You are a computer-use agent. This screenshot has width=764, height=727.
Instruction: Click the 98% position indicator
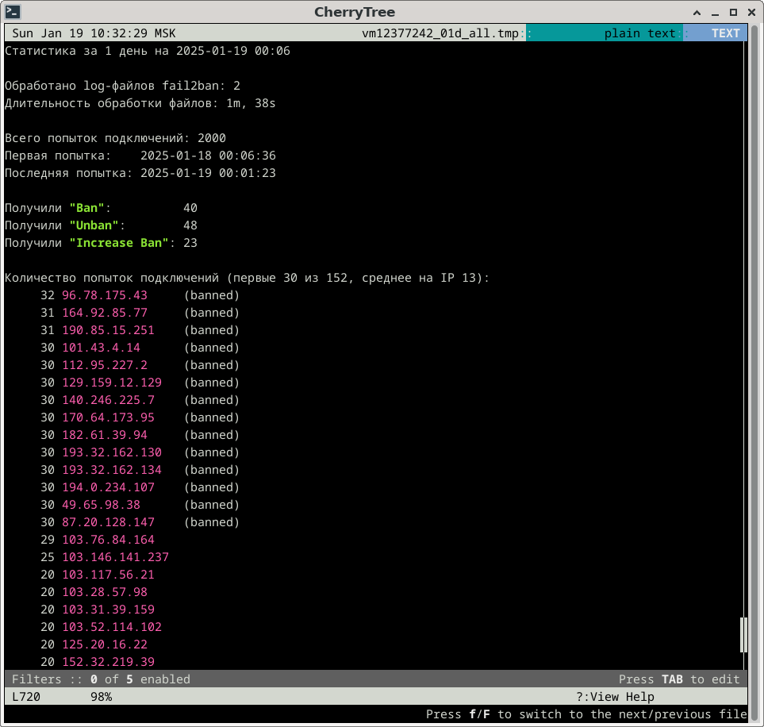point(101,697)
